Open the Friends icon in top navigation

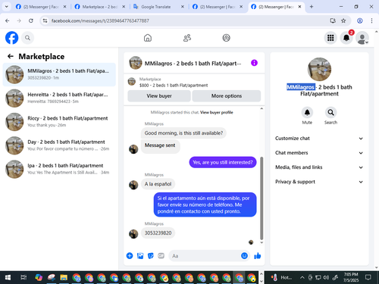pos(187,38)
